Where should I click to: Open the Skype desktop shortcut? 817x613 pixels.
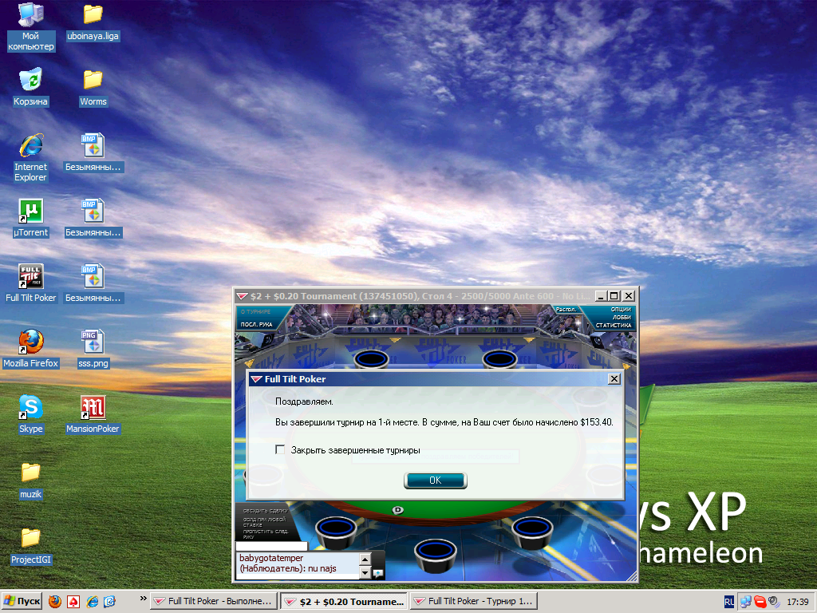pyautogui.click(x=31, y=414)
